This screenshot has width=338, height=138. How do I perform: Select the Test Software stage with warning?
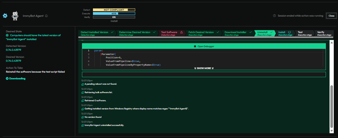172,33
